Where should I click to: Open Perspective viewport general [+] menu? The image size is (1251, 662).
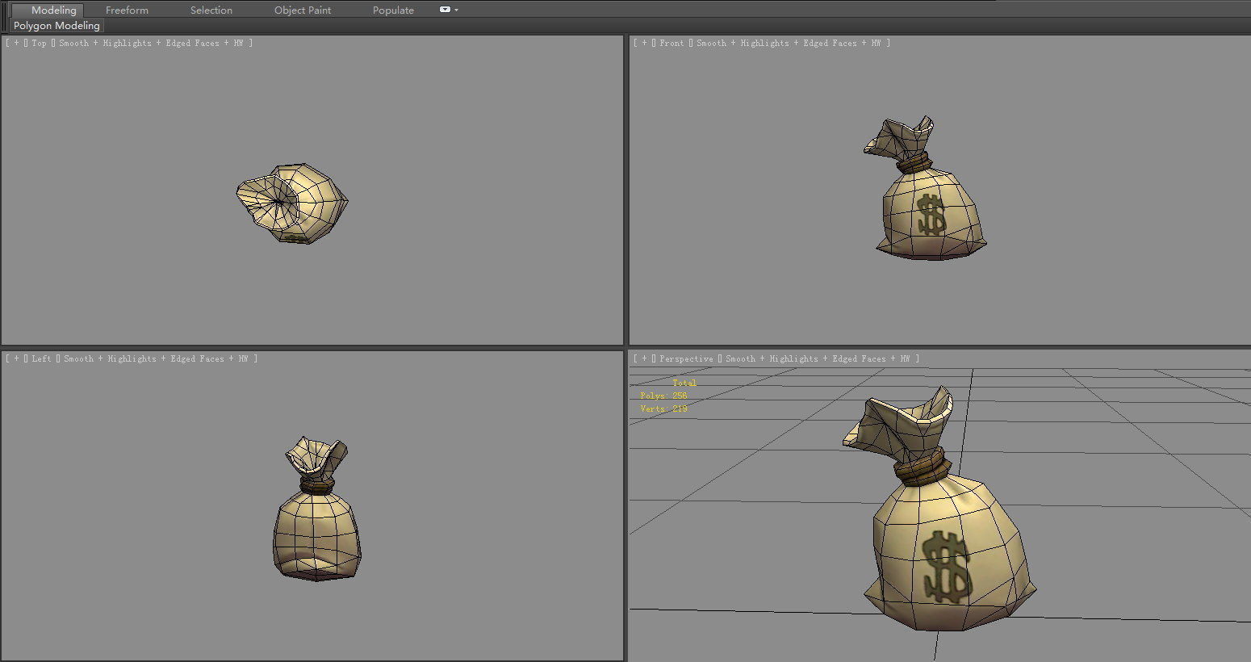point(644,358)
